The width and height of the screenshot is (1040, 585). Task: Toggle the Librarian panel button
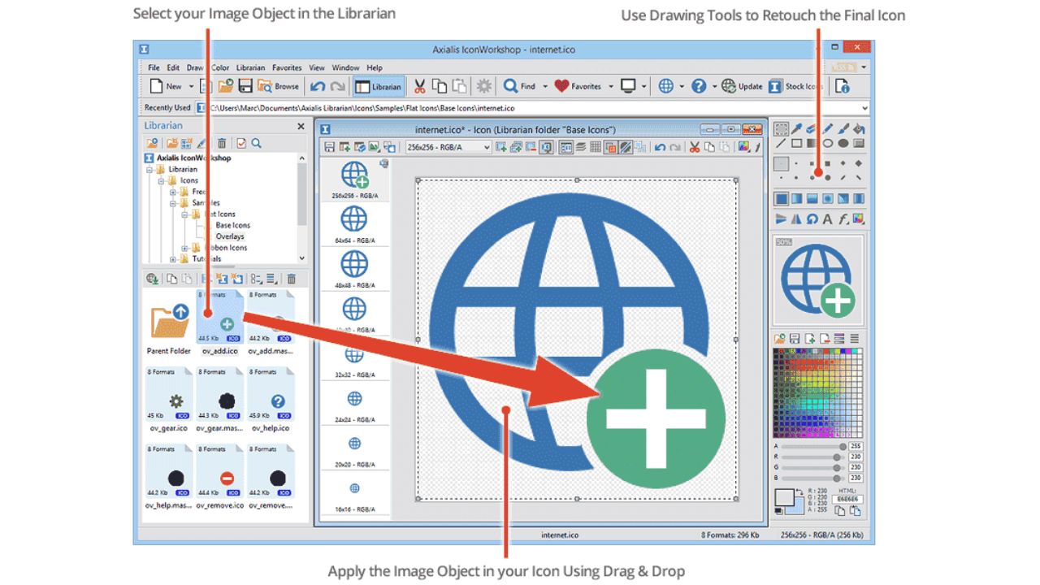(x=379, y=86)
